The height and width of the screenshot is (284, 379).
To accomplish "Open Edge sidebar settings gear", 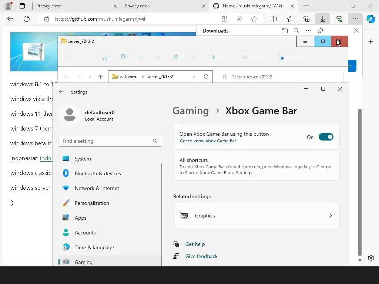I will tap(370, 258).
